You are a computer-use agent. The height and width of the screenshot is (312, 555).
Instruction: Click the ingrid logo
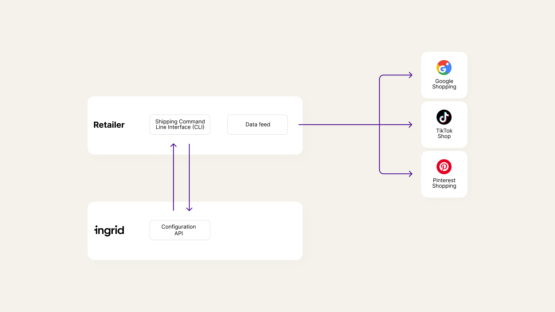pos(109,230)
